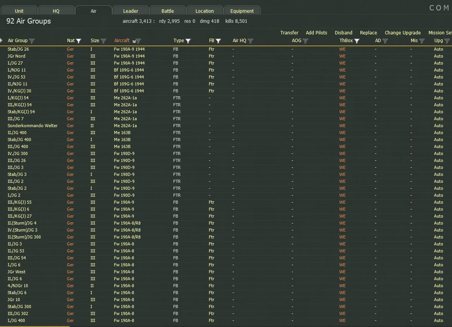Click the Air HQ filter funnel
The image size is (452, 327).
coord(250,41)
